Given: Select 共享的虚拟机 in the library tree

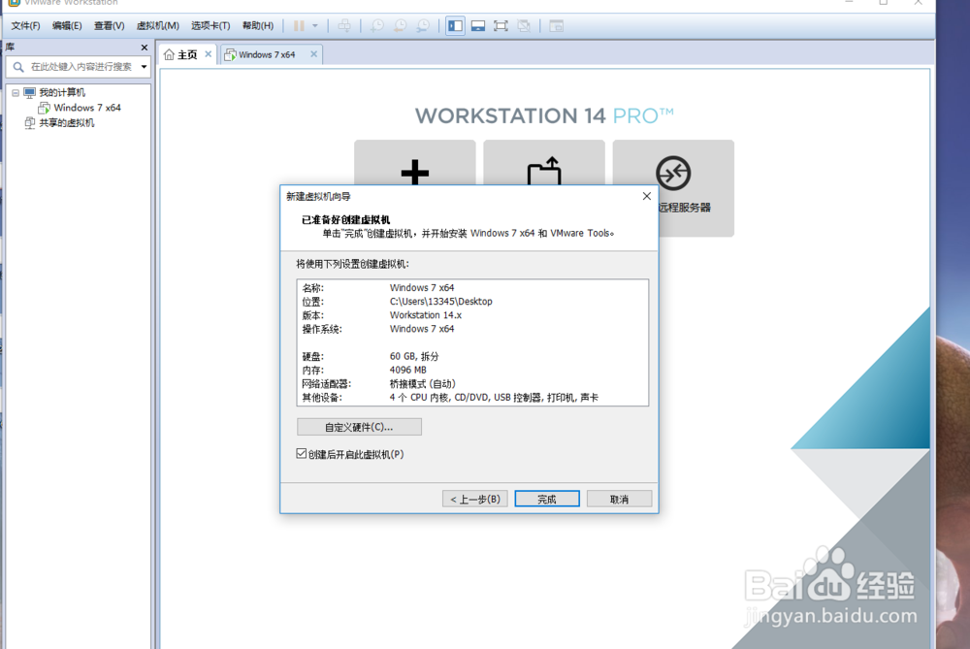Looking at the screenshot, I should (x=66, y=123).
